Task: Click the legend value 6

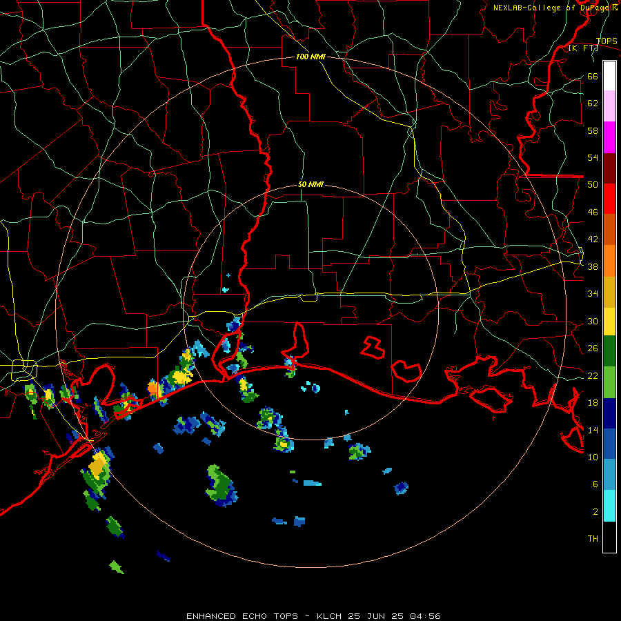Action: [x=595, y=484]
